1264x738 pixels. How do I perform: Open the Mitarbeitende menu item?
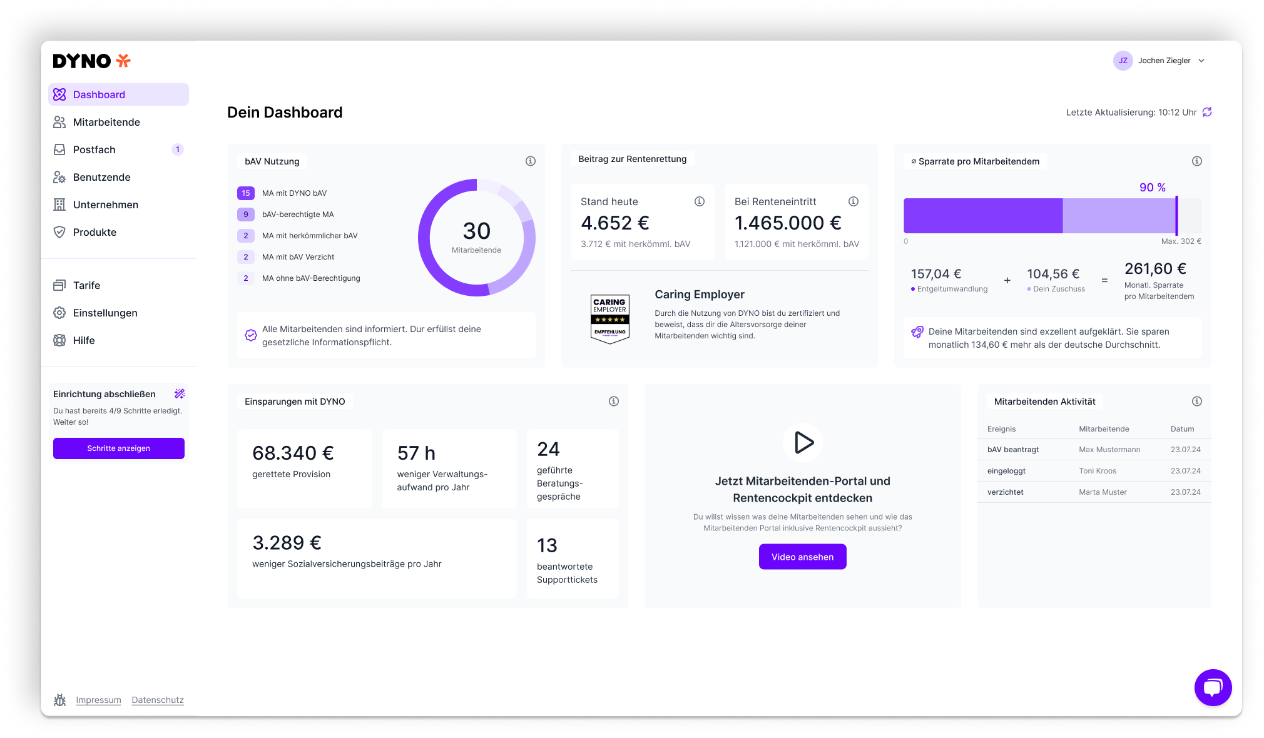tap(106, 122)
